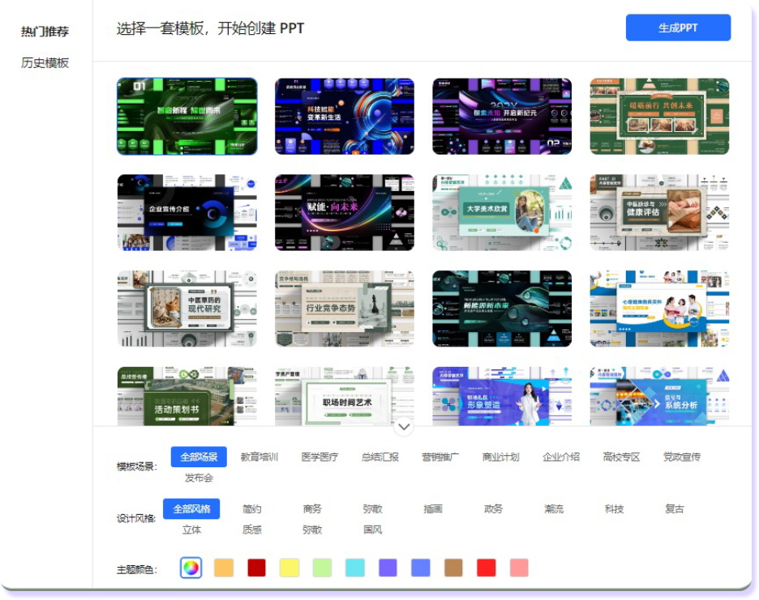Pick the 大学美术欣赏 template
The width and height of the screenshot is (759, 600).
click(502, 212)
